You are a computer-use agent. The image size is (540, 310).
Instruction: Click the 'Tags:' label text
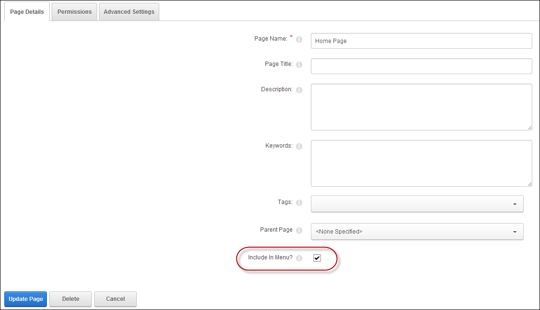285,202
